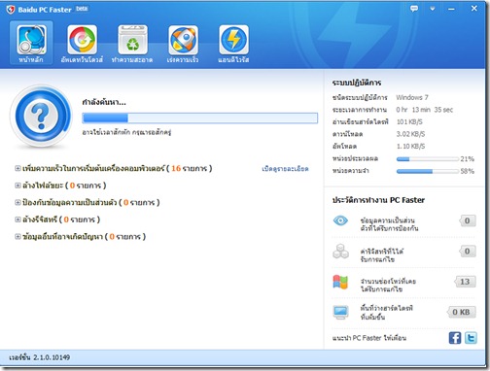Share on Twitter icon

[x=471, y=338]
